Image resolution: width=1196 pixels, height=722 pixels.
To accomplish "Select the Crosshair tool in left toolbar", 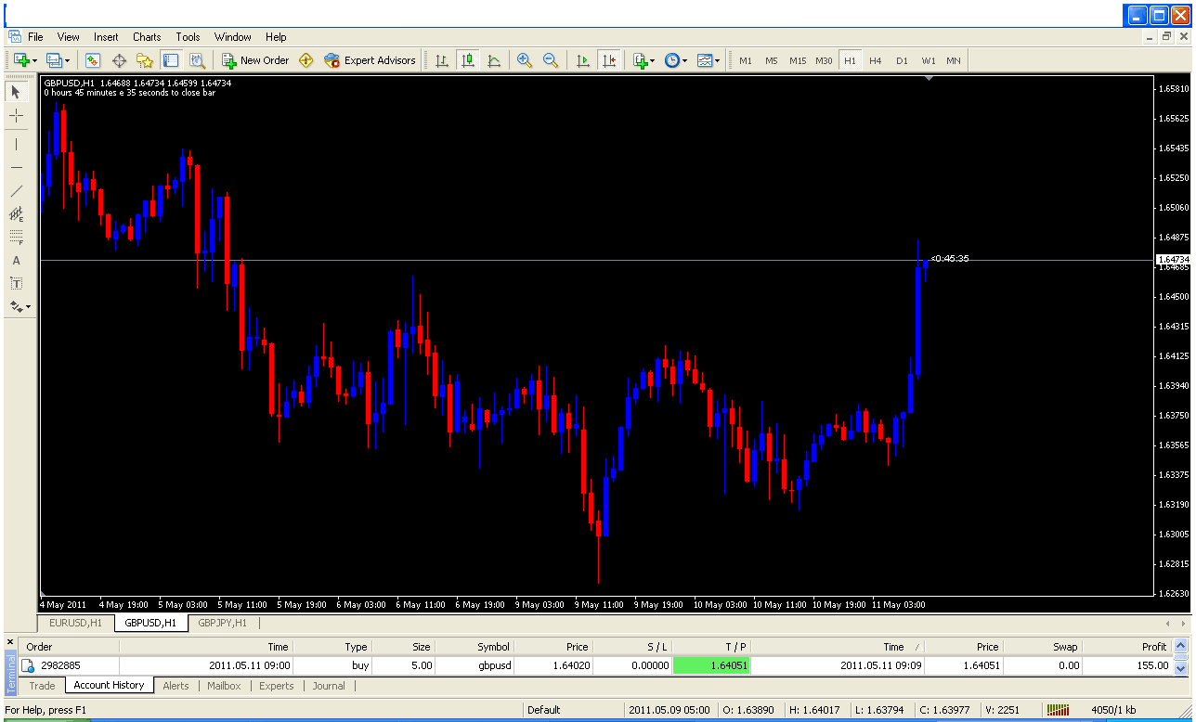I will click(16, 116).
